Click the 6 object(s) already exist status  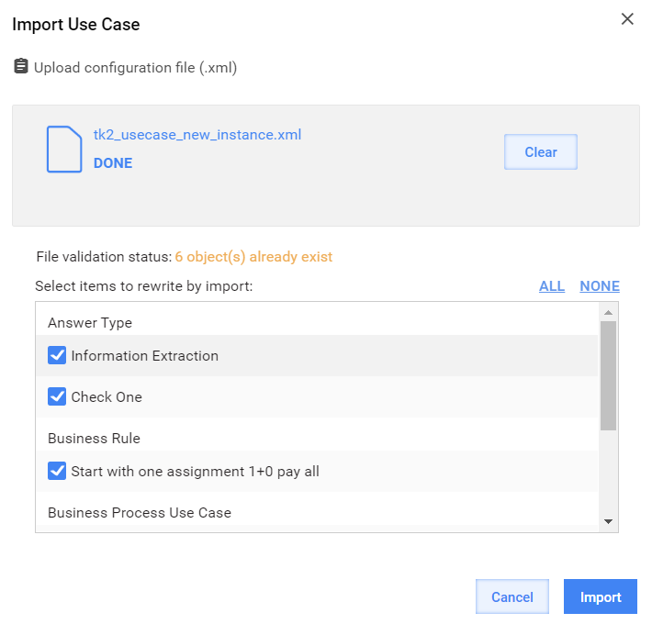253,257
